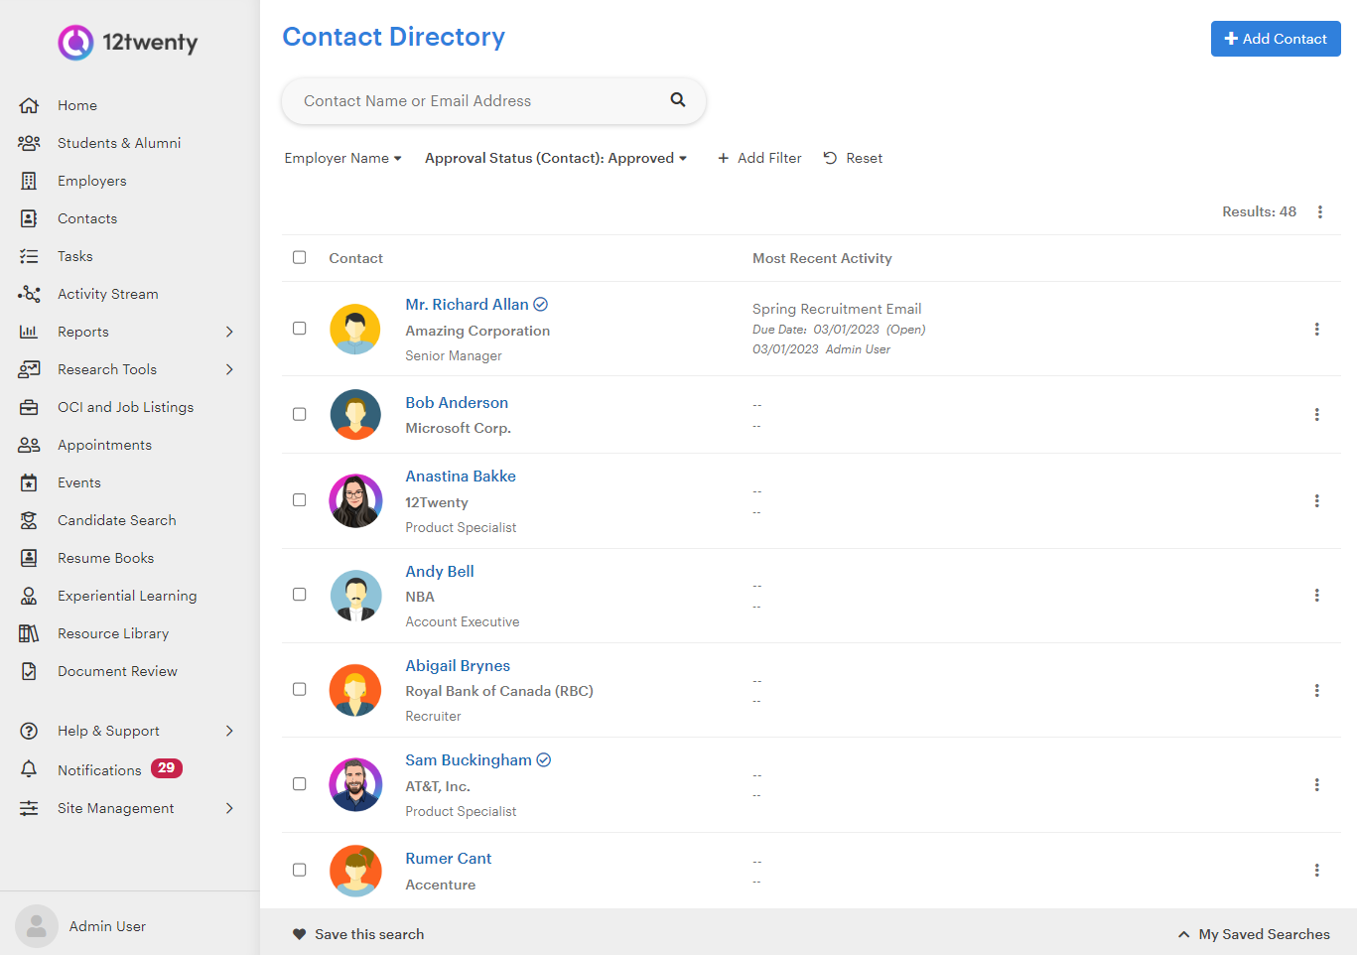The width and height of the screenshot is (1357, 955).
Task: Expand the Research Tools submenu chevron
Action: click(229, 369)
